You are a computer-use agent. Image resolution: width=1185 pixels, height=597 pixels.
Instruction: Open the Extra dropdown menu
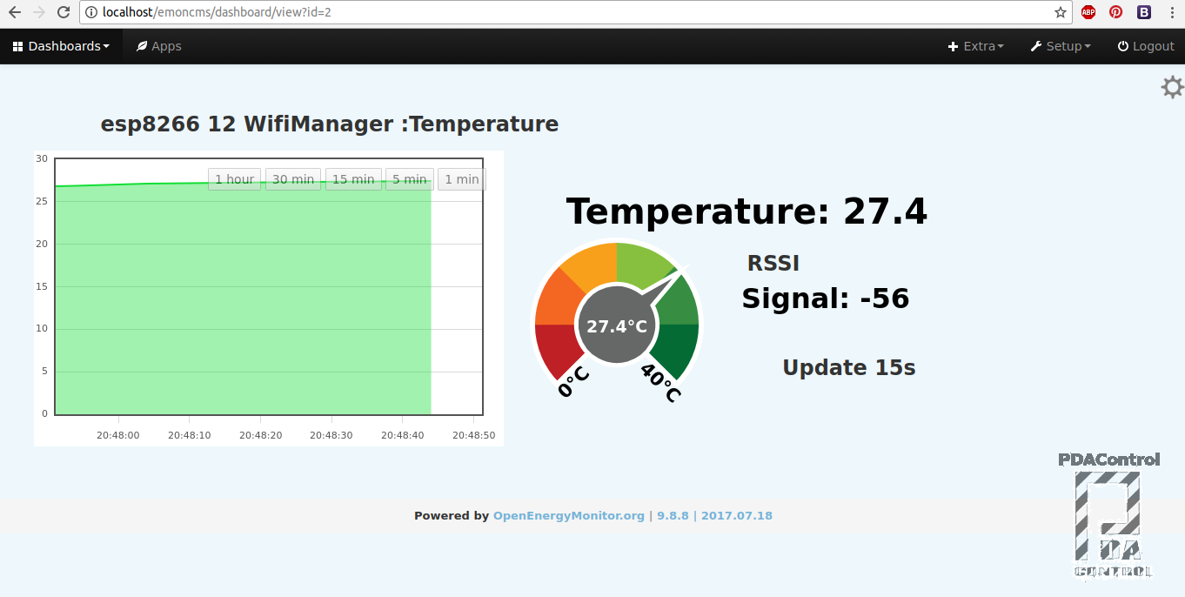(x=975, y=46)
